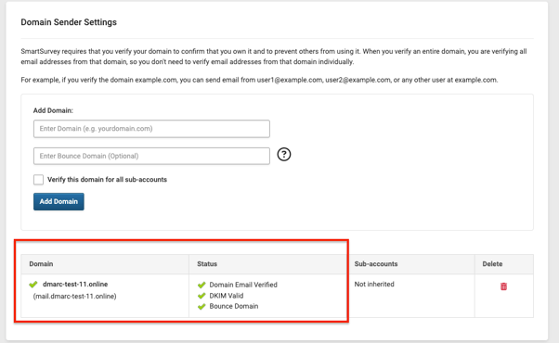Click checkmark next to Domain Email Verified
Viewport: 559px width, 343px height.
(201, 285)
